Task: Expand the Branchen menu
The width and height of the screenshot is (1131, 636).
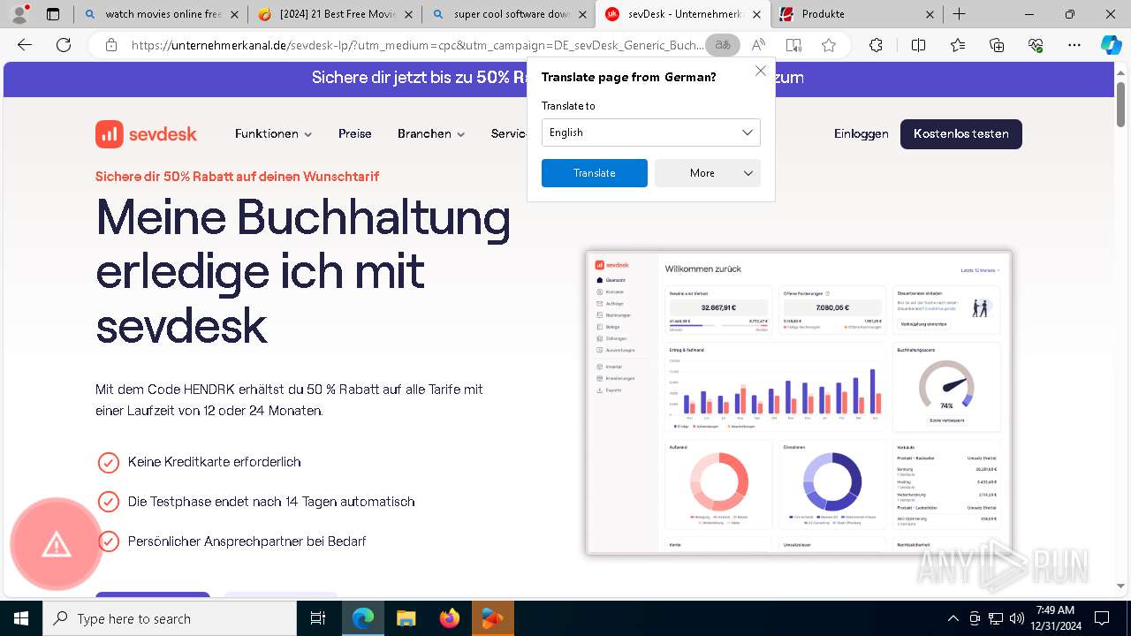Action: coord(431,133)
